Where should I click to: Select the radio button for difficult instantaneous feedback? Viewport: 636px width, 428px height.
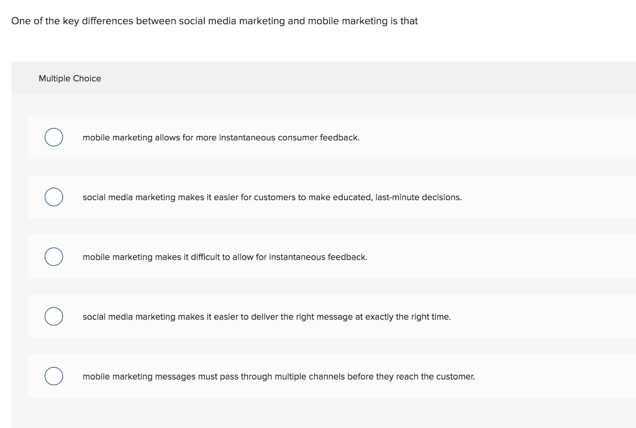pos(53,256)
